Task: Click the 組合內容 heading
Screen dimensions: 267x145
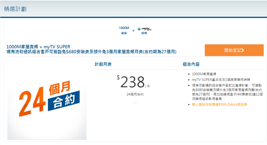Action: pyautogui.click(x=191, y=64)
